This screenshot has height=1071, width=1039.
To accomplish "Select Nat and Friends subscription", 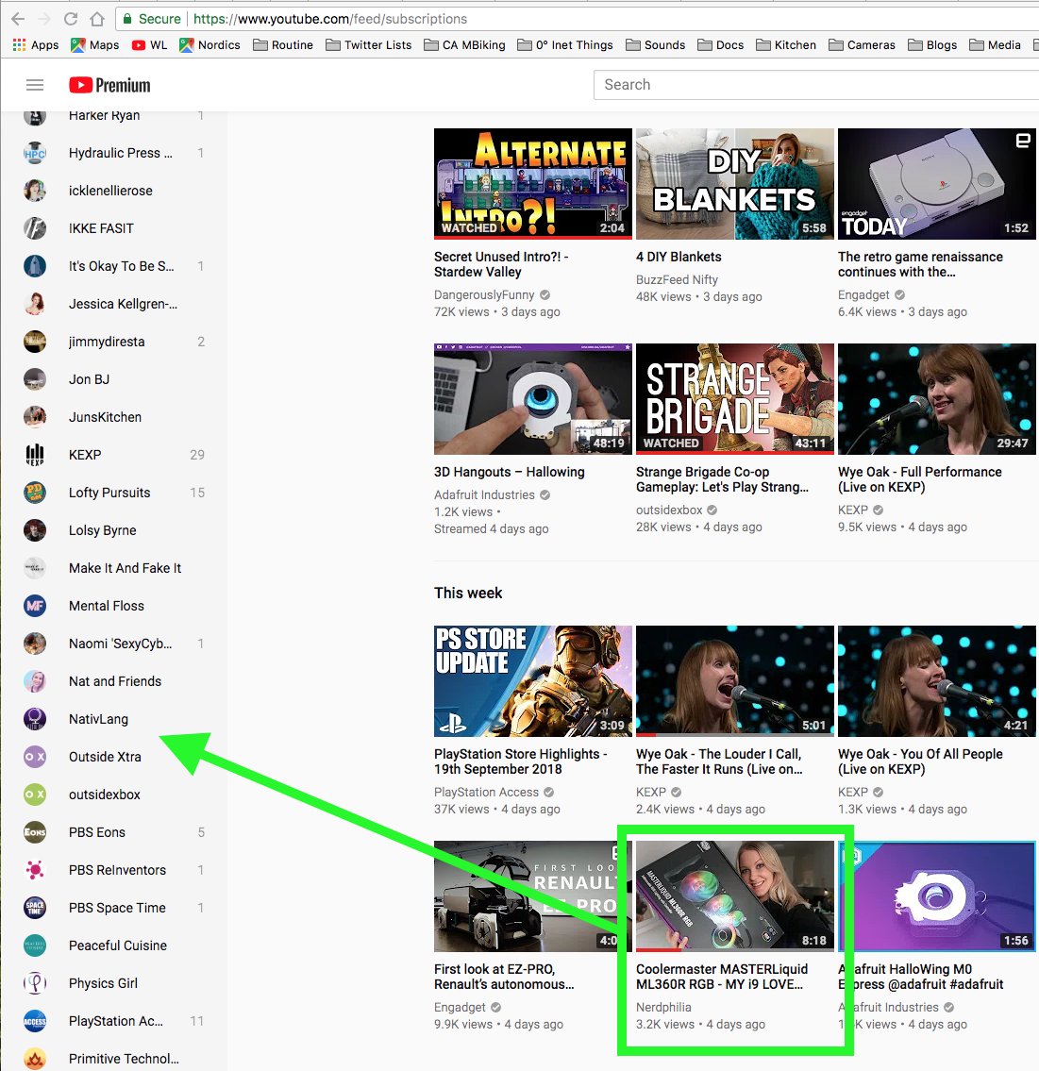I will pyautogui.click(x=114, y=681).
